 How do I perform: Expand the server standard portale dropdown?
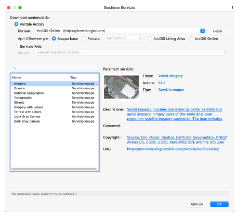click(131, 52)
